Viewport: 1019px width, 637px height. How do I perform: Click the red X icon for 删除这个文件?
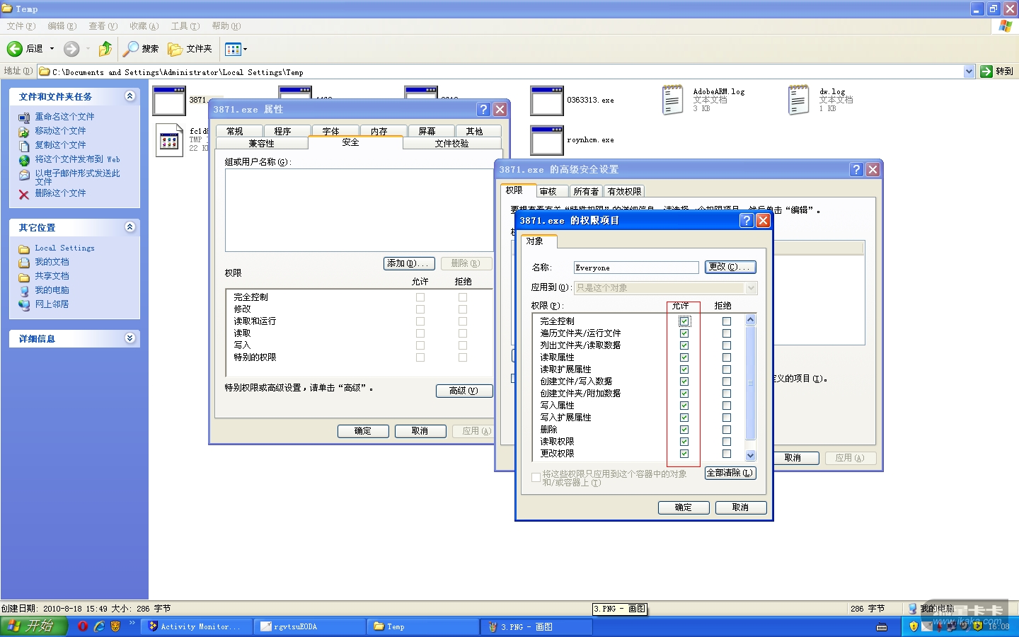pos(24,194)
